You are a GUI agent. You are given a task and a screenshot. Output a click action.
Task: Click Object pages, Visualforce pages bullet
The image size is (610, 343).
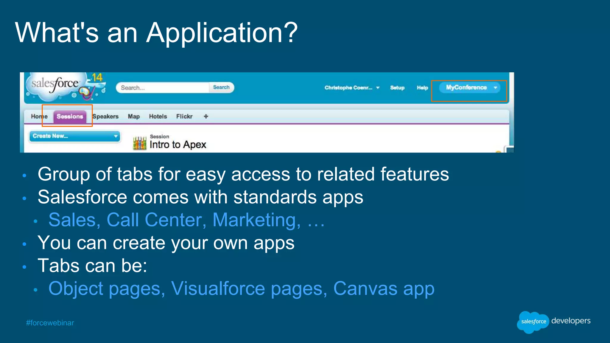tap(241, 289)
